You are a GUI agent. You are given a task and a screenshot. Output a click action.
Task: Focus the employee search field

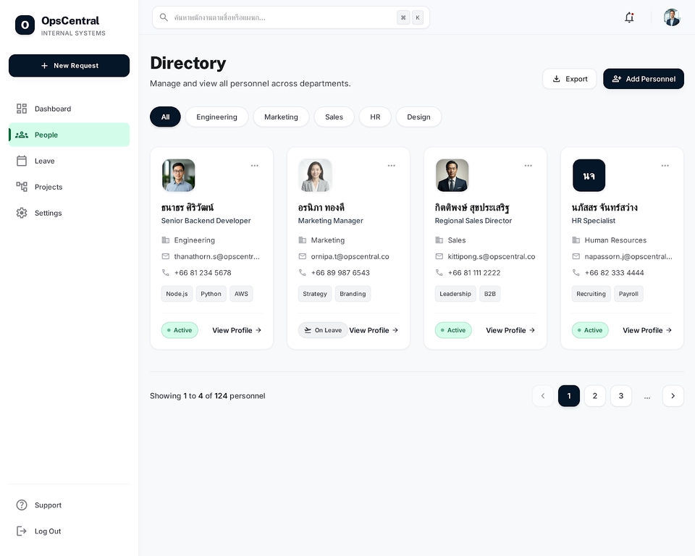point(291,17)
